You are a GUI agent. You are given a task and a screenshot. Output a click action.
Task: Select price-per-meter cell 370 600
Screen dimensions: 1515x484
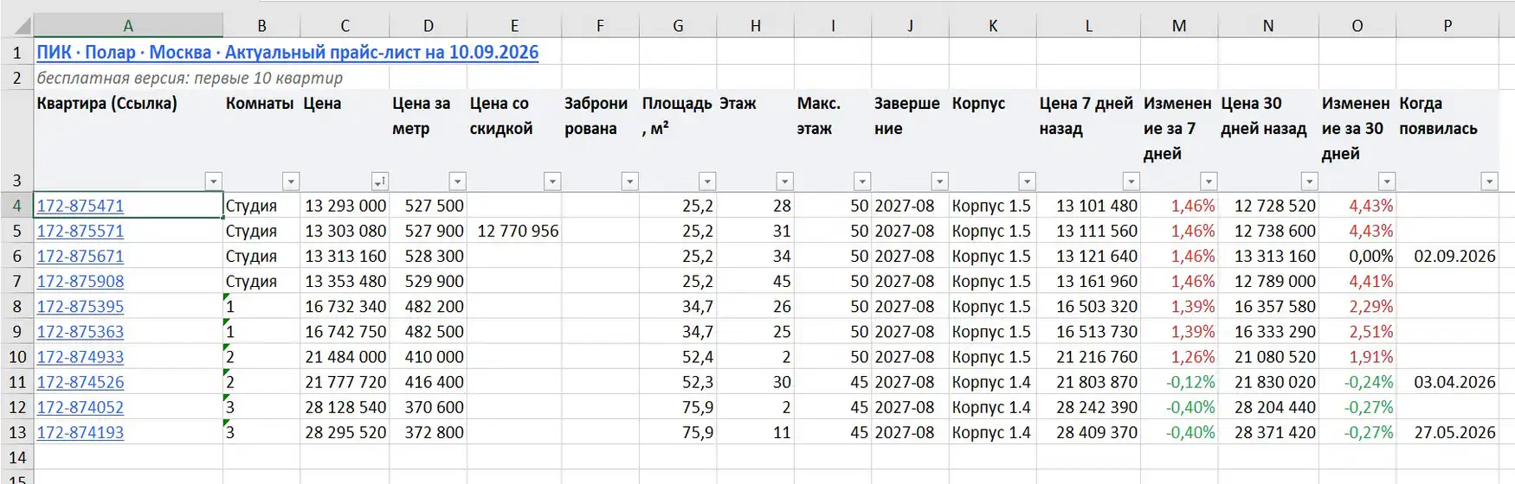pos(428,406)
